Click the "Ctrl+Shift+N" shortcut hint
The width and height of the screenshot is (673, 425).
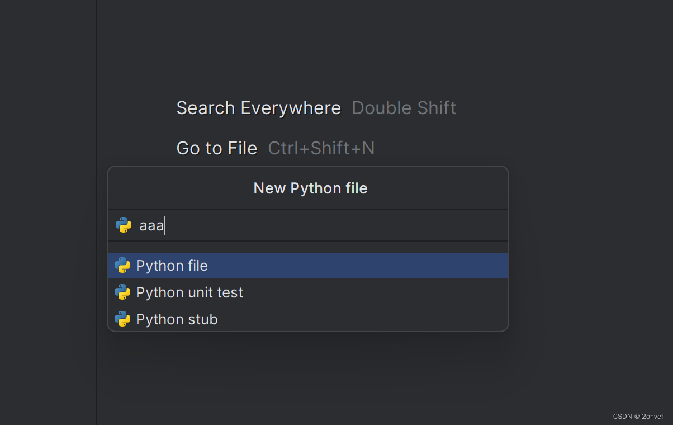(321, 148)
